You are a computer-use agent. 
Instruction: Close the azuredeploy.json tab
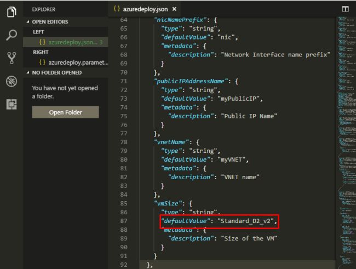pos(174,9)
